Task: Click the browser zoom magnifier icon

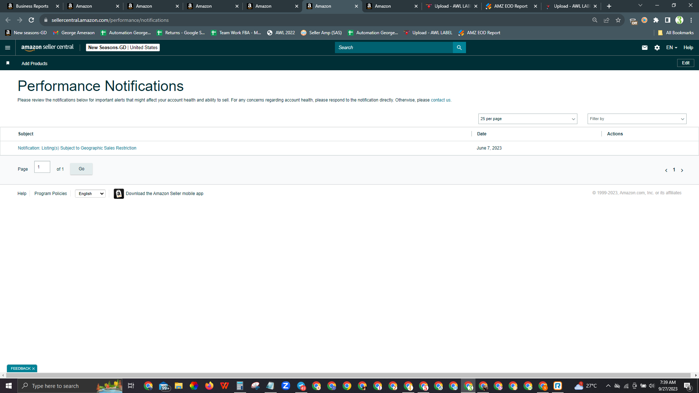Action: [x=595, y=20]
